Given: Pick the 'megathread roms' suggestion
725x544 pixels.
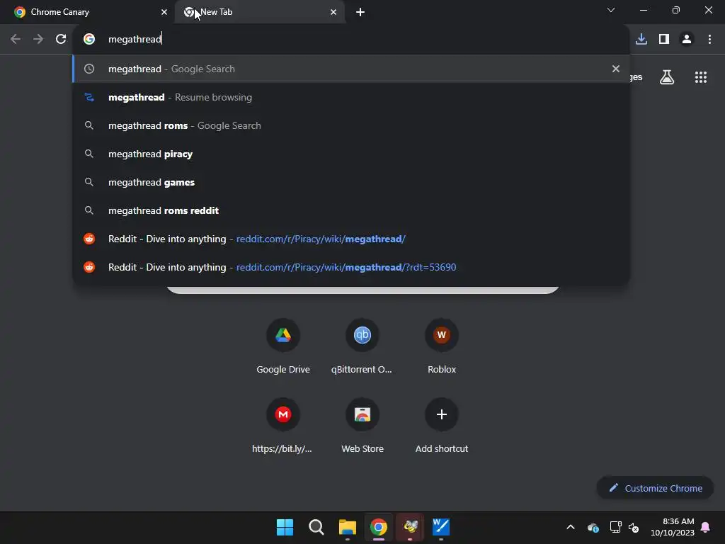Looking at the screenshot, I should (351, 125).
